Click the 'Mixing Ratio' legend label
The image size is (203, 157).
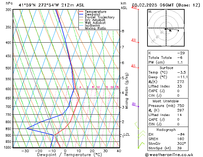[96, 28]
